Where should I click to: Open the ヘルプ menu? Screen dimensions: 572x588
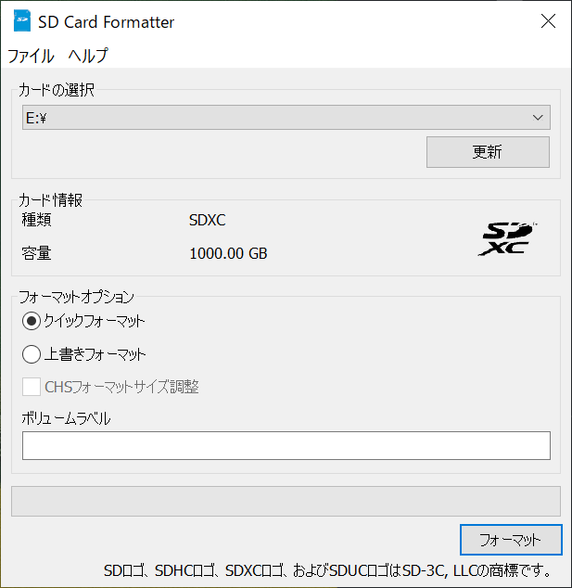point(88,56)
